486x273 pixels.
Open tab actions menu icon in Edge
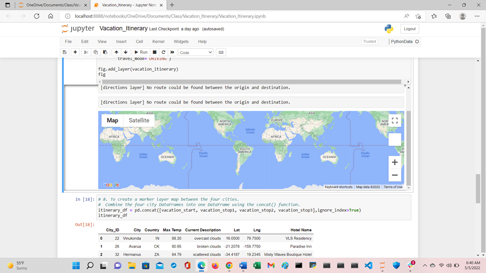7,5
